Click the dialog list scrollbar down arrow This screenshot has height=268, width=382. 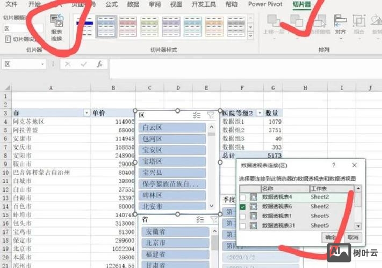click(x=358, y=226)
